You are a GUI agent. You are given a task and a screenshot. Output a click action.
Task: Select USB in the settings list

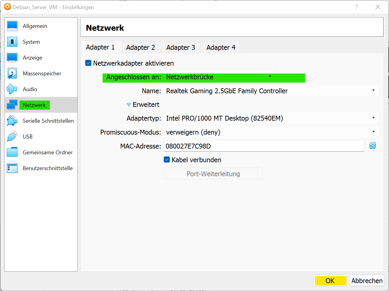tap(41, 136)
